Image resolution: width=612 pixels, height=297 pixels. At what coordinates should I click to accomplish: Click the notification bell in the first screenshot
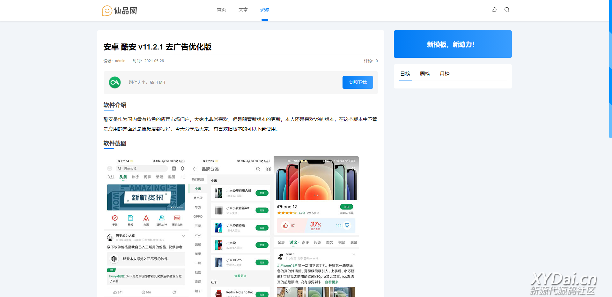click(x=182, y=169)
